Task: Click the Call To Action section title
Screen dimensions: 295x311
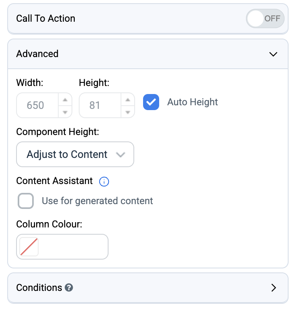Action: [46, 18]
